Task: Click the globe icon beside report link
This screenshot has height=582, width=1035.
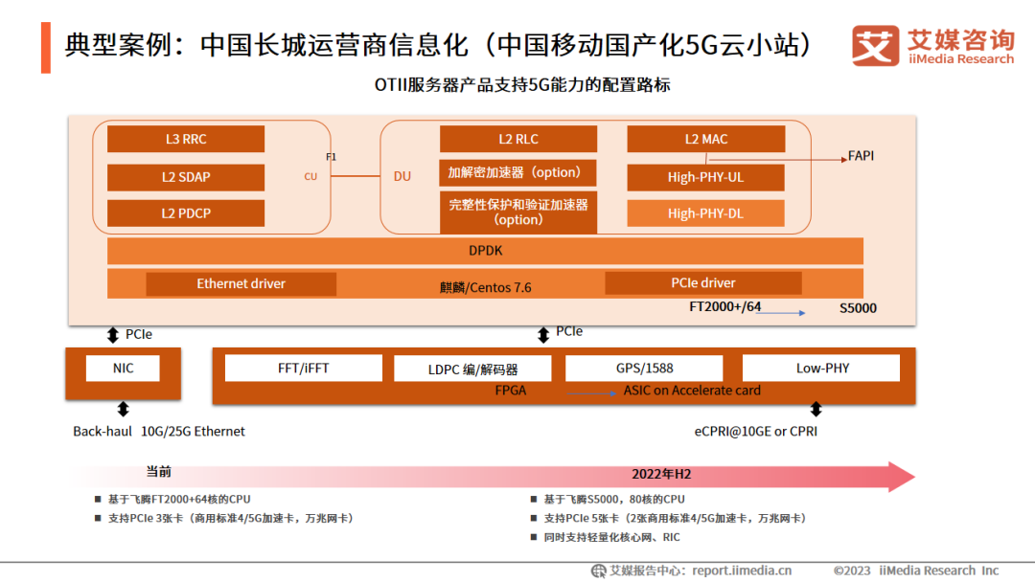Action: pos(599,571)
